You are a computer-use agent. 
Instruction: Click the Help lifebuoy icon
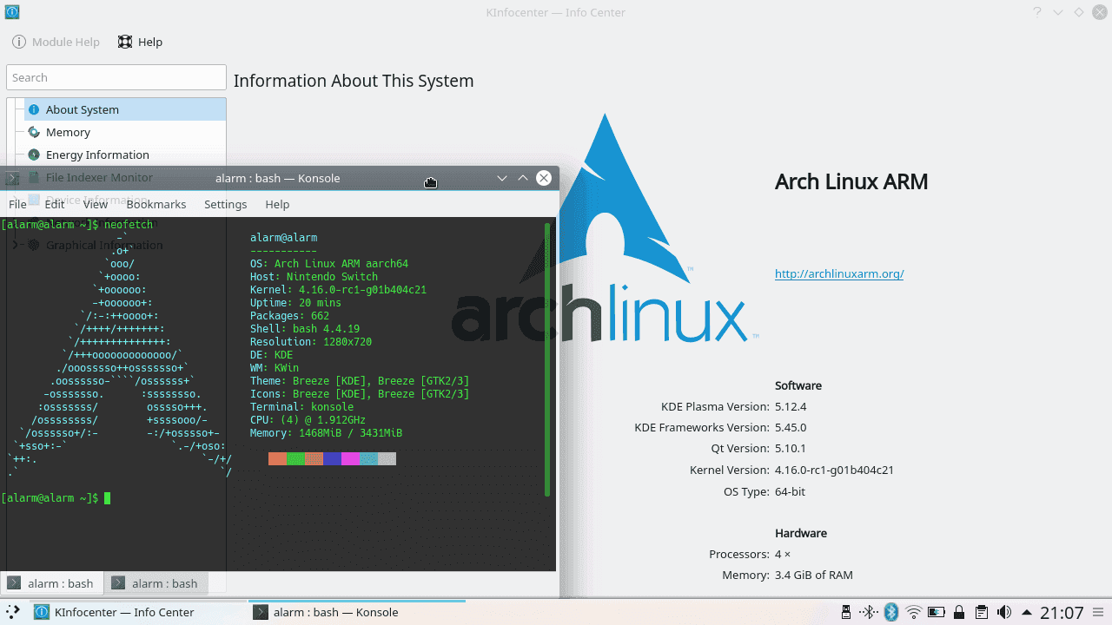[x=125, y=42]
